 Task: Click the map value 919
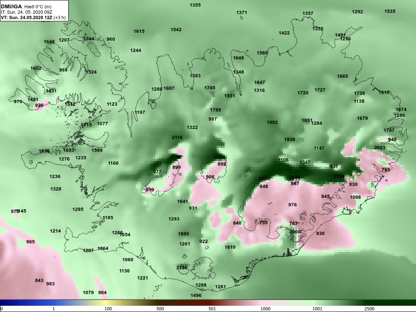pyautogui.click(x=150, y=190)
